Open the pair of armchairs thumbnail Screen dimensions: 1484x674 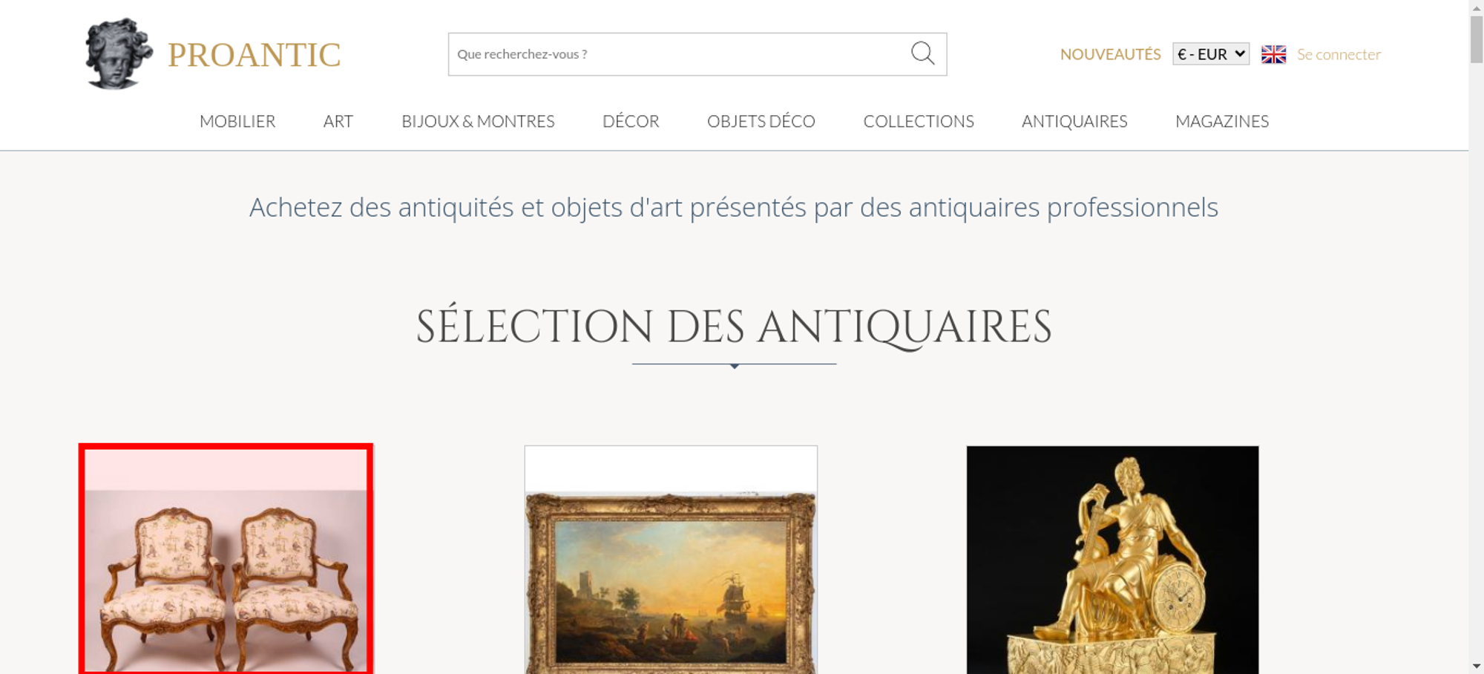(x=226, y=559)
